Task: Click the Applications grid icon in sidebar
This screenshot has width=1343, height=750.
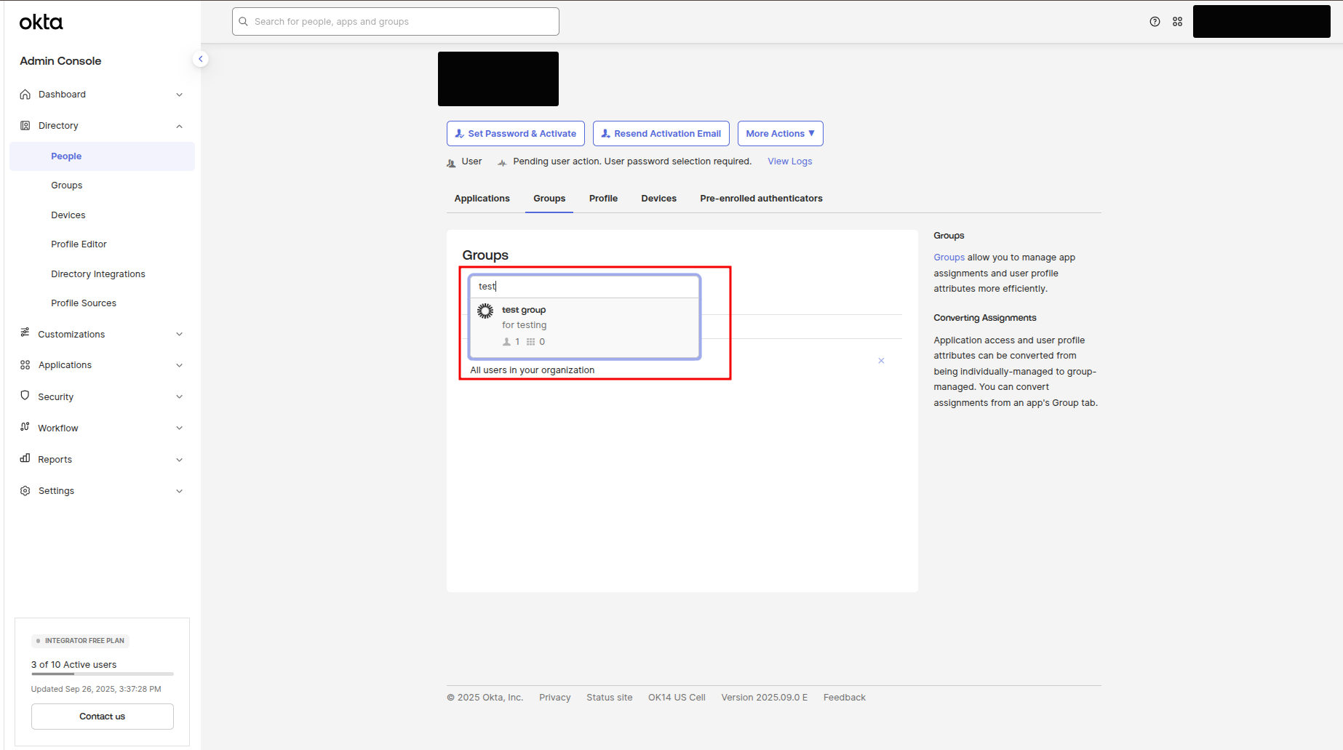Action: tap(25, 365)
